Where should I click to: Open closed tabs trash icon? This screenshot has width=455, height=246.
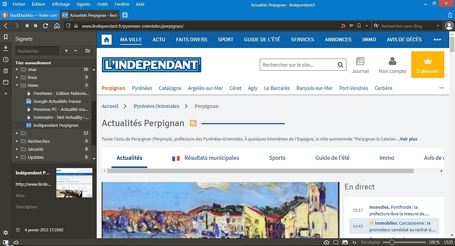click(450, 15)
